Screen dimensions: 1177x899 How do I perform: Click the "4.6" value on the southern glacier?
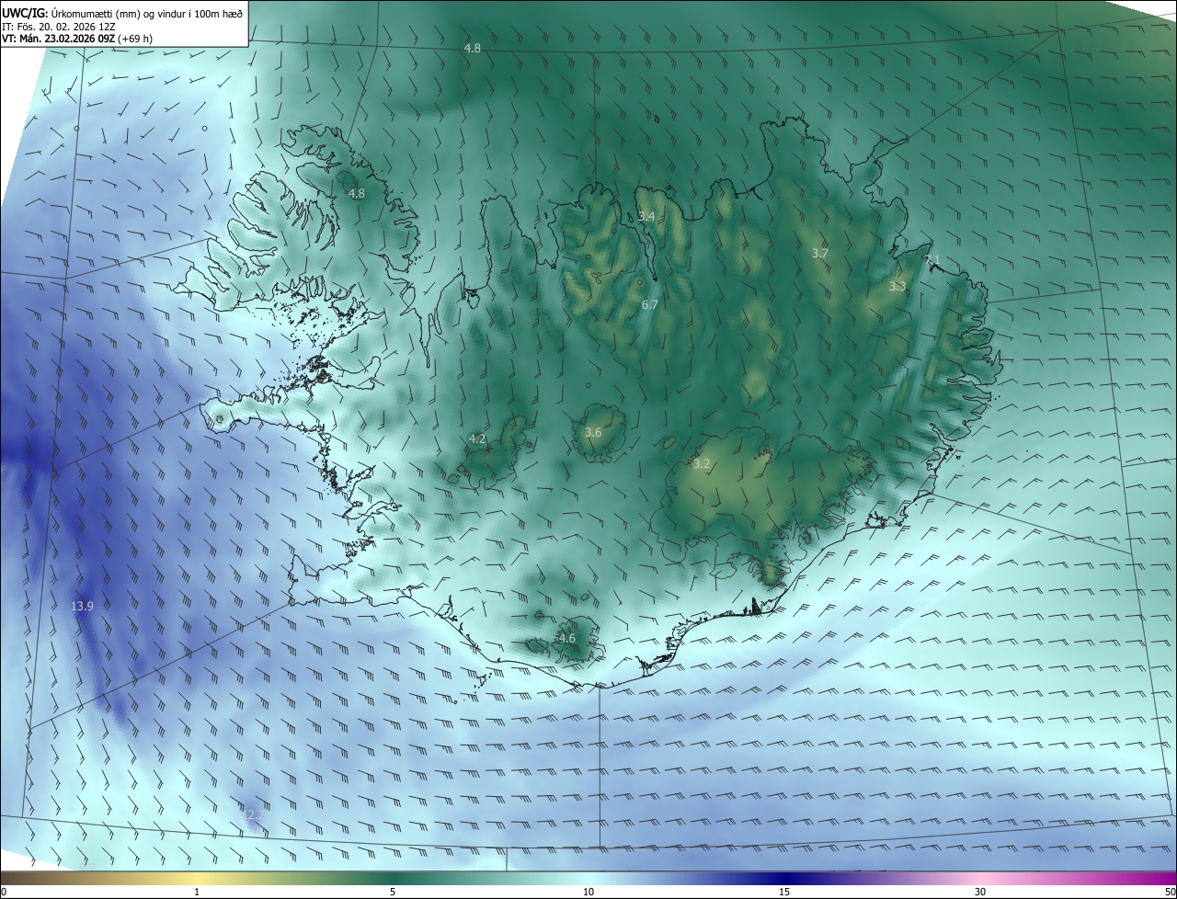click(x=566, y=639)
